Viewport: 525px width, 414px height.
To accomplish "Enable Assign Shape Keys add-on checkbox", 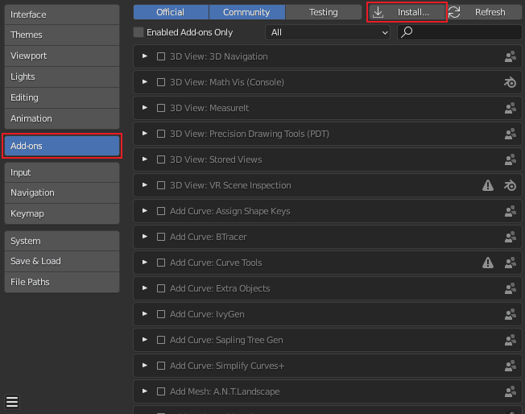I will pos(161,211).
